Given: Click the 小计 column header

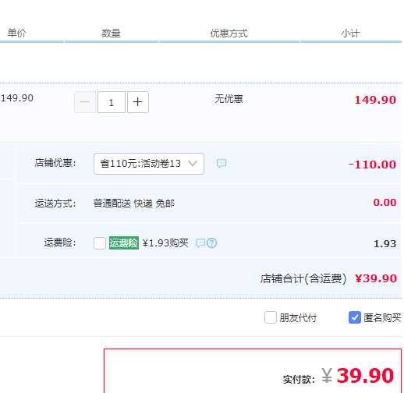Looking at the screenshot, I should click(350, 34).
